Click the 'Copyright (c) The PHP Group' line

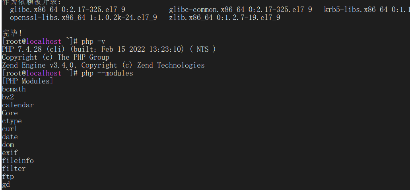point(56,57)
